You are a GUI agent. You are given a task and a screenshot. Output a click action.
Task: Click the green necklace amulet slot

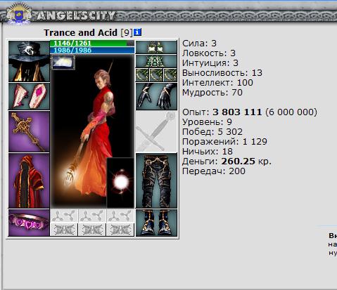click(x=156, y=61)
